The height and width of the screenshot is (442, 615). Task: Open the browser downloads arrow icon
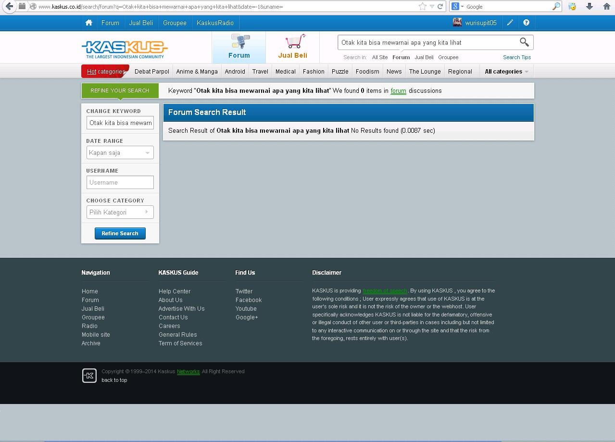(x=589, y=6)
